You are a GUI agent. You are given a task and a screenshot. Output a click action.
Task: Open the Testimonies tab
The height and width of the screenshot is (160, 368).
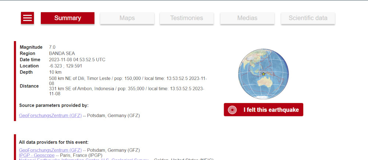pyautogui.click(x=186, y=18)
